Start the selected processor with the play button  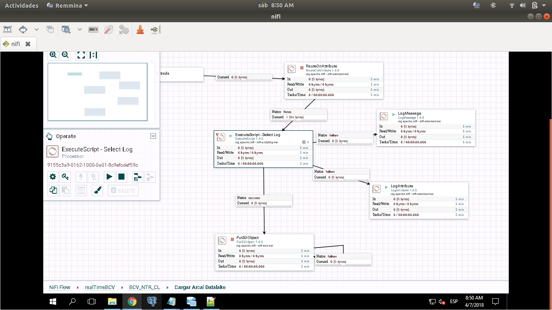pos(109,177)
